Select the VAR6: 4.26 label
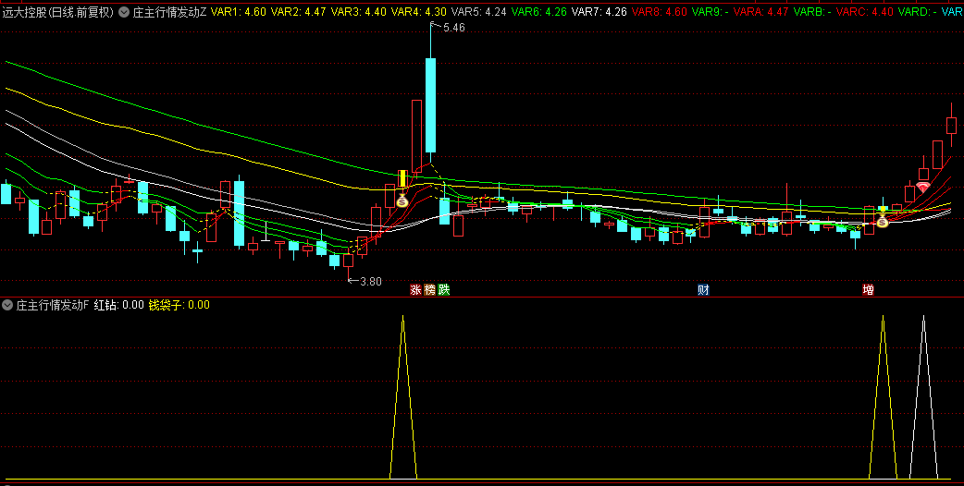 [539, 12]
